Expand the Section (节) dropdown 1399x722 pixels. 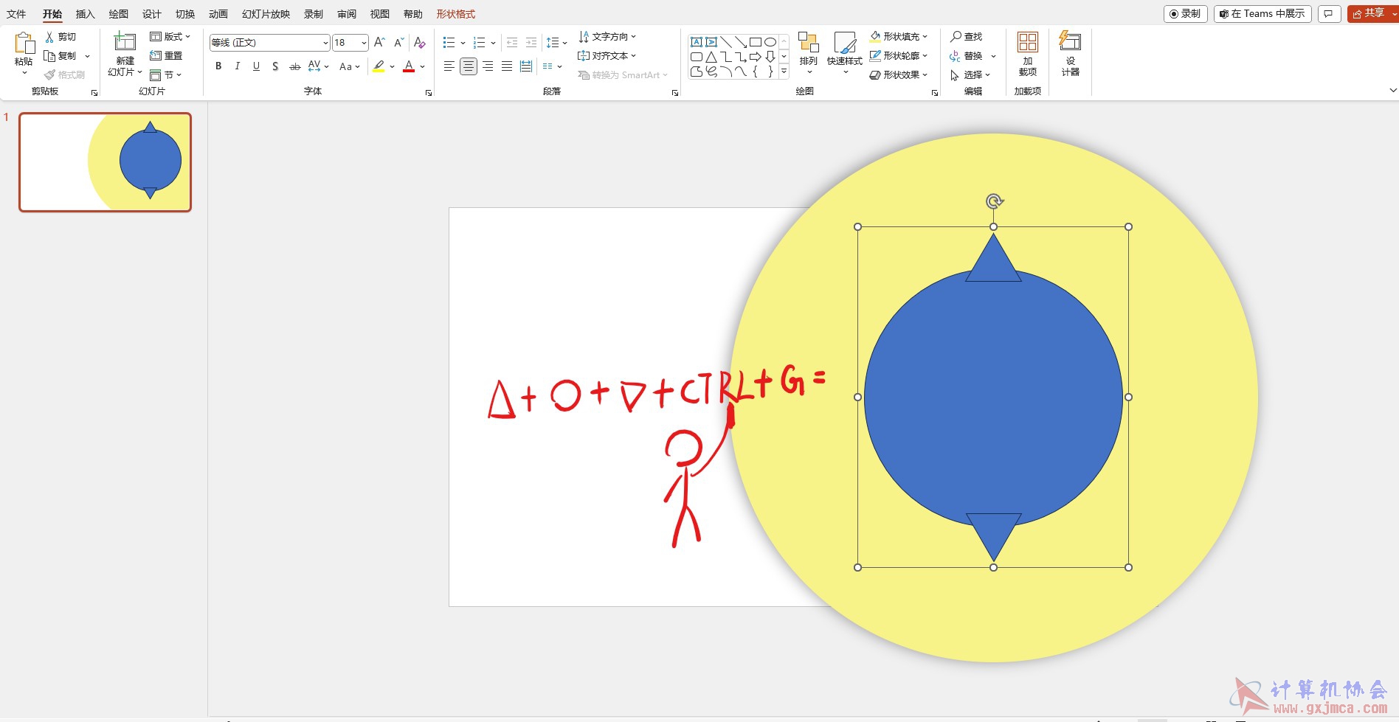(x=166, y=74)
